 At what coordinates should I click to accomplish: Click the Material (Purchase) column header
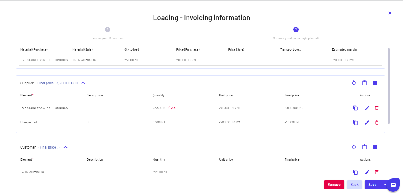[34, 49]
